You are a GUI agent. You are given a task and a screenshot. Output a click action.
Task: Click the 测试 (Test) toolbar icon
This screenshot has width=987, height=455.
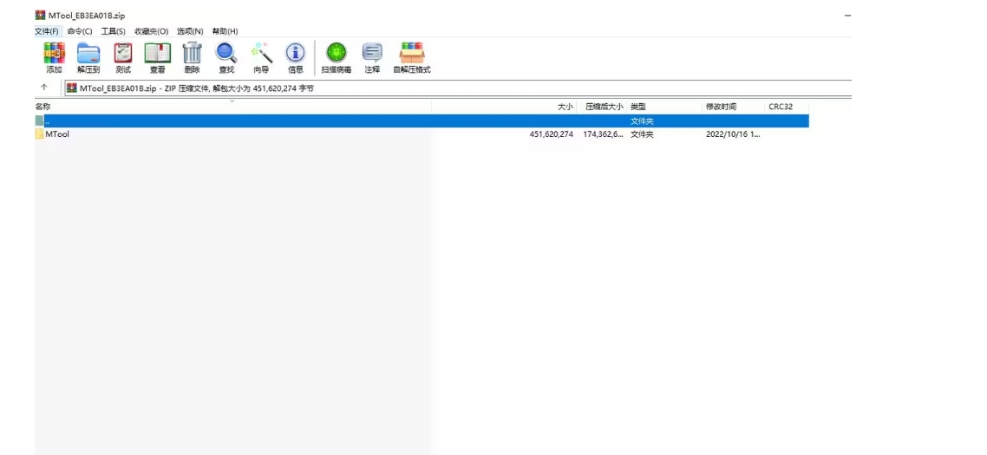[x=123, y=54]
